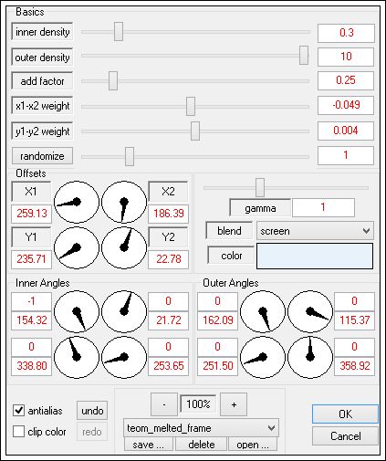This screenshot has width=386, height=461.
Task: Click the inner density value field
Action: [346, 33]
